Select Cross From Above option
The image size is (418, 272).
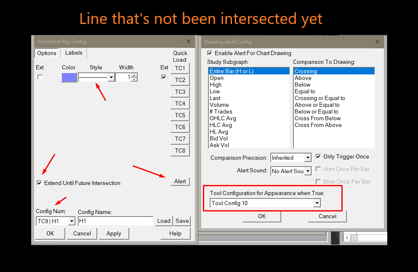click(334, 125)
